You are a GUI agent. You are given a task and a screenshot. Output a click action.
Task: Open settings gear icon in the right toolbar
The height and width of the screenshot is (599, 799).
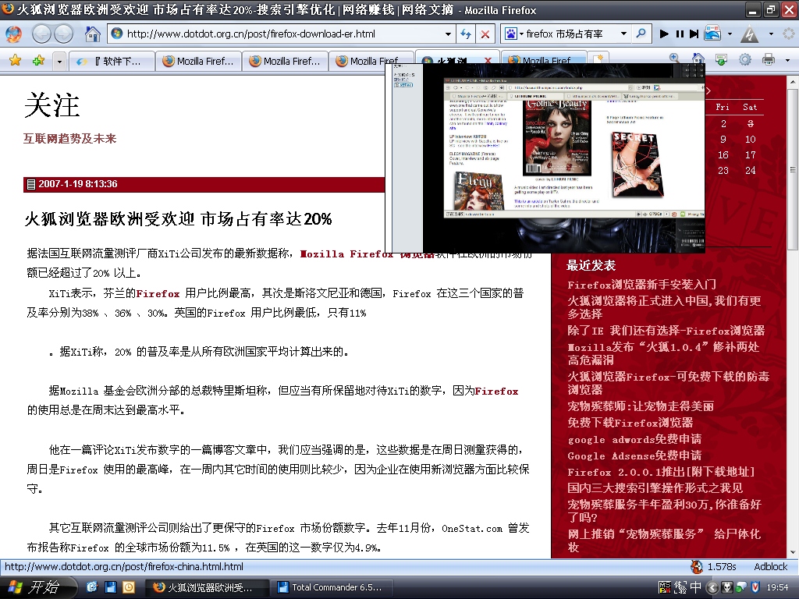744,60
